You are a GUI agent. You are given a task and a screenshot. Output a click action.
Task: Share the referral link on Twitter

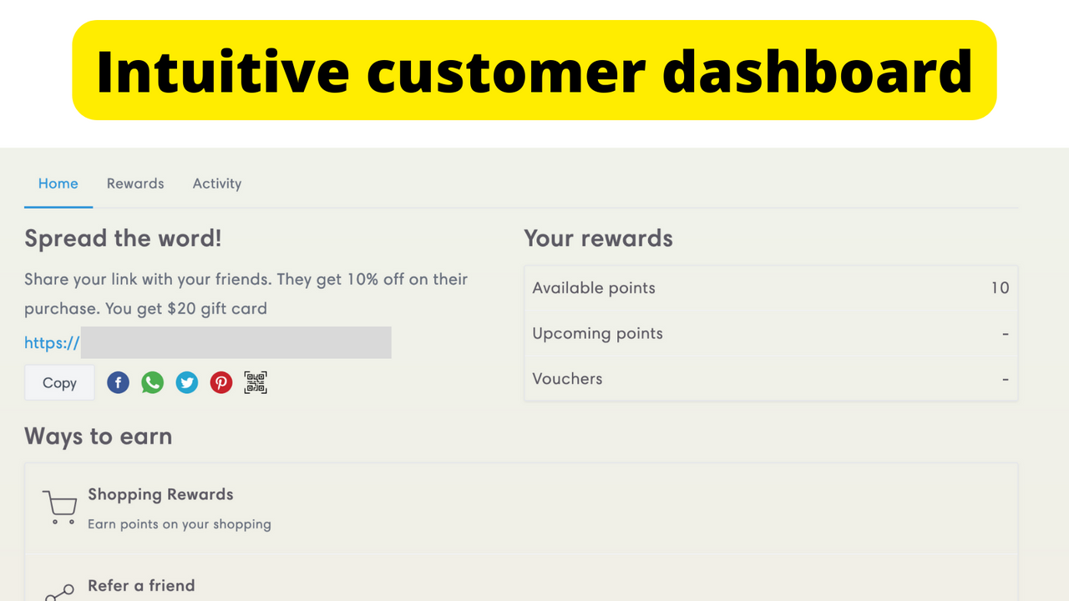[186, 382]
